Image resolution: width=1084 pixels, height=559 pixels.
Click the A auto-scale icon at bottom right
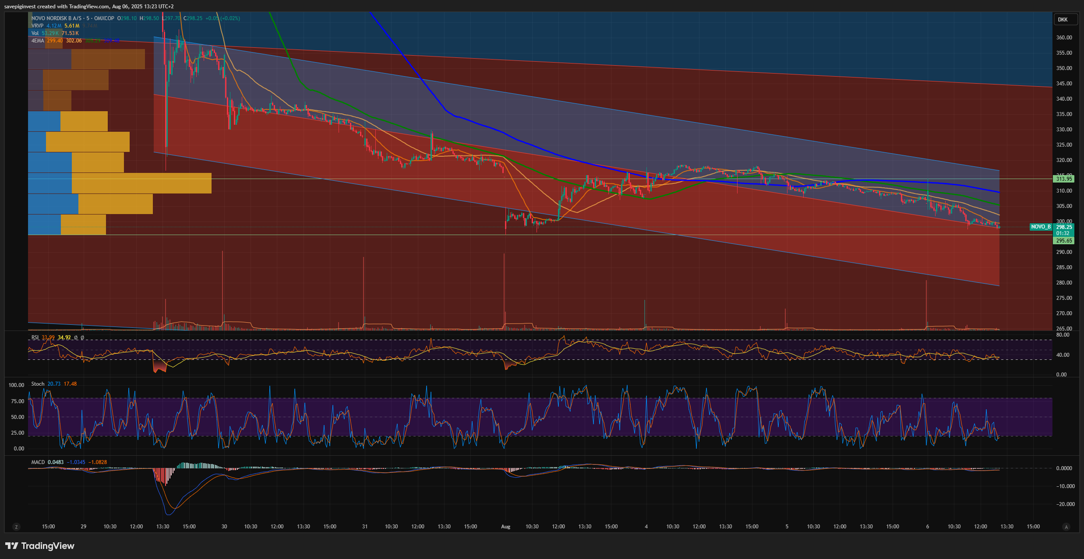(1066, 527)
